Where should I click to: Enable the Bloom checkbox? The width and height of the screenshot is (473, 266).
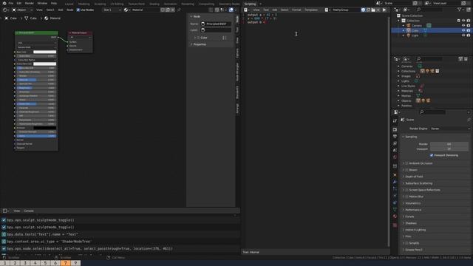(406, 170)
